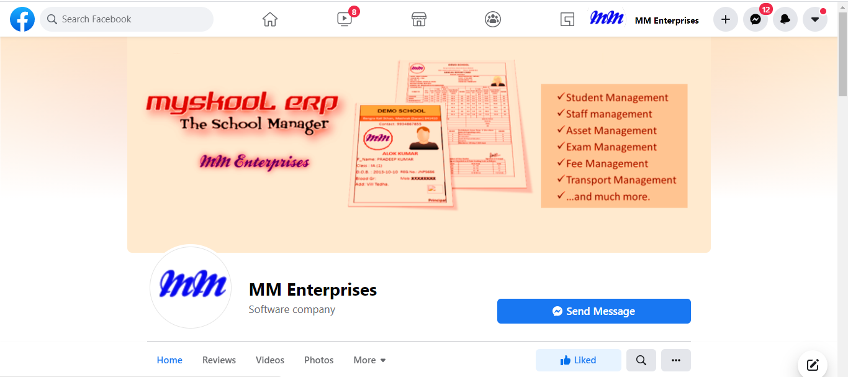Open MM Enterprises profile in top bar
Viewport: 848px width, 377px height.
pos(644,19)
